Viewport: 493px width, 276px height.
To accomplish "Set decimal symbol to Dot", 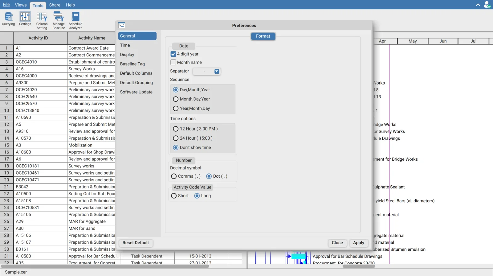I will tap(209, 176).
